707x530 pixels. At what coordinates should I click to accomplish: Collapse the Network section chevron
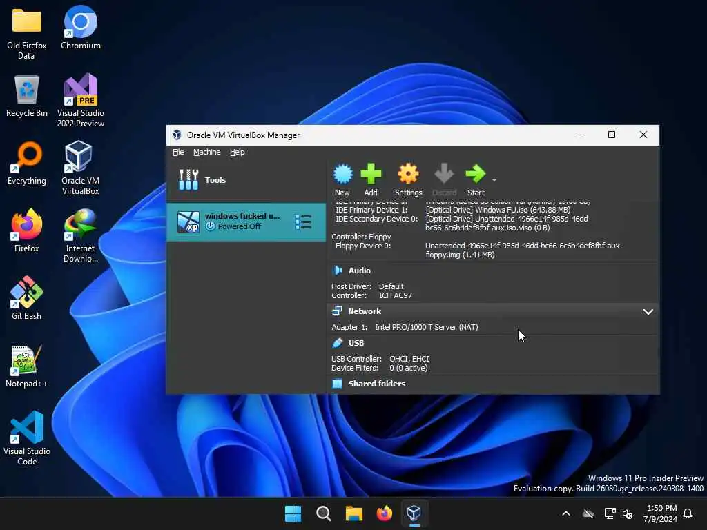point(648,312)
